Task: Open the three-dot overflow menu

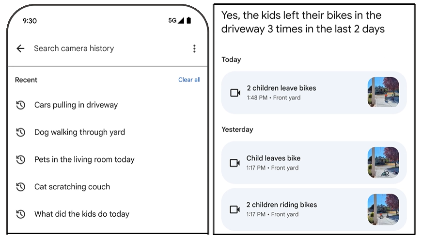Action: pos(194,48)
